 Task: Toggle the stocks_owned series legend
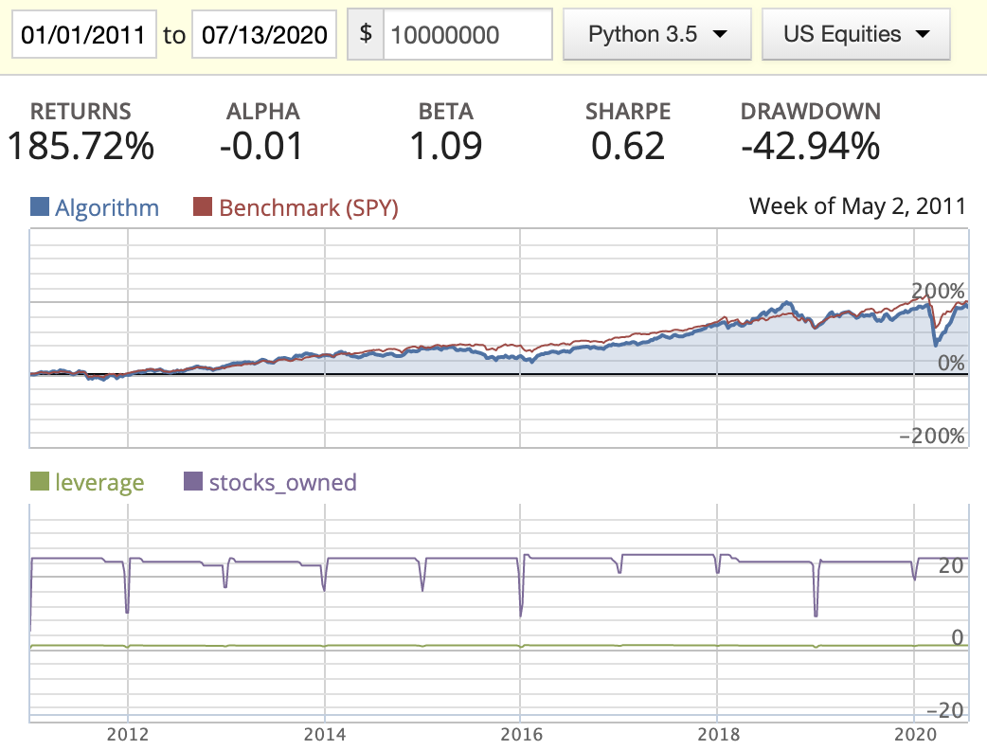(x=282, y=482)
